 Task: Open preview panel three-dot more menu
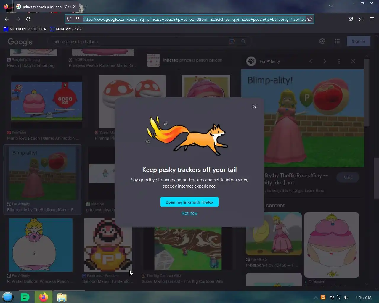339,61
